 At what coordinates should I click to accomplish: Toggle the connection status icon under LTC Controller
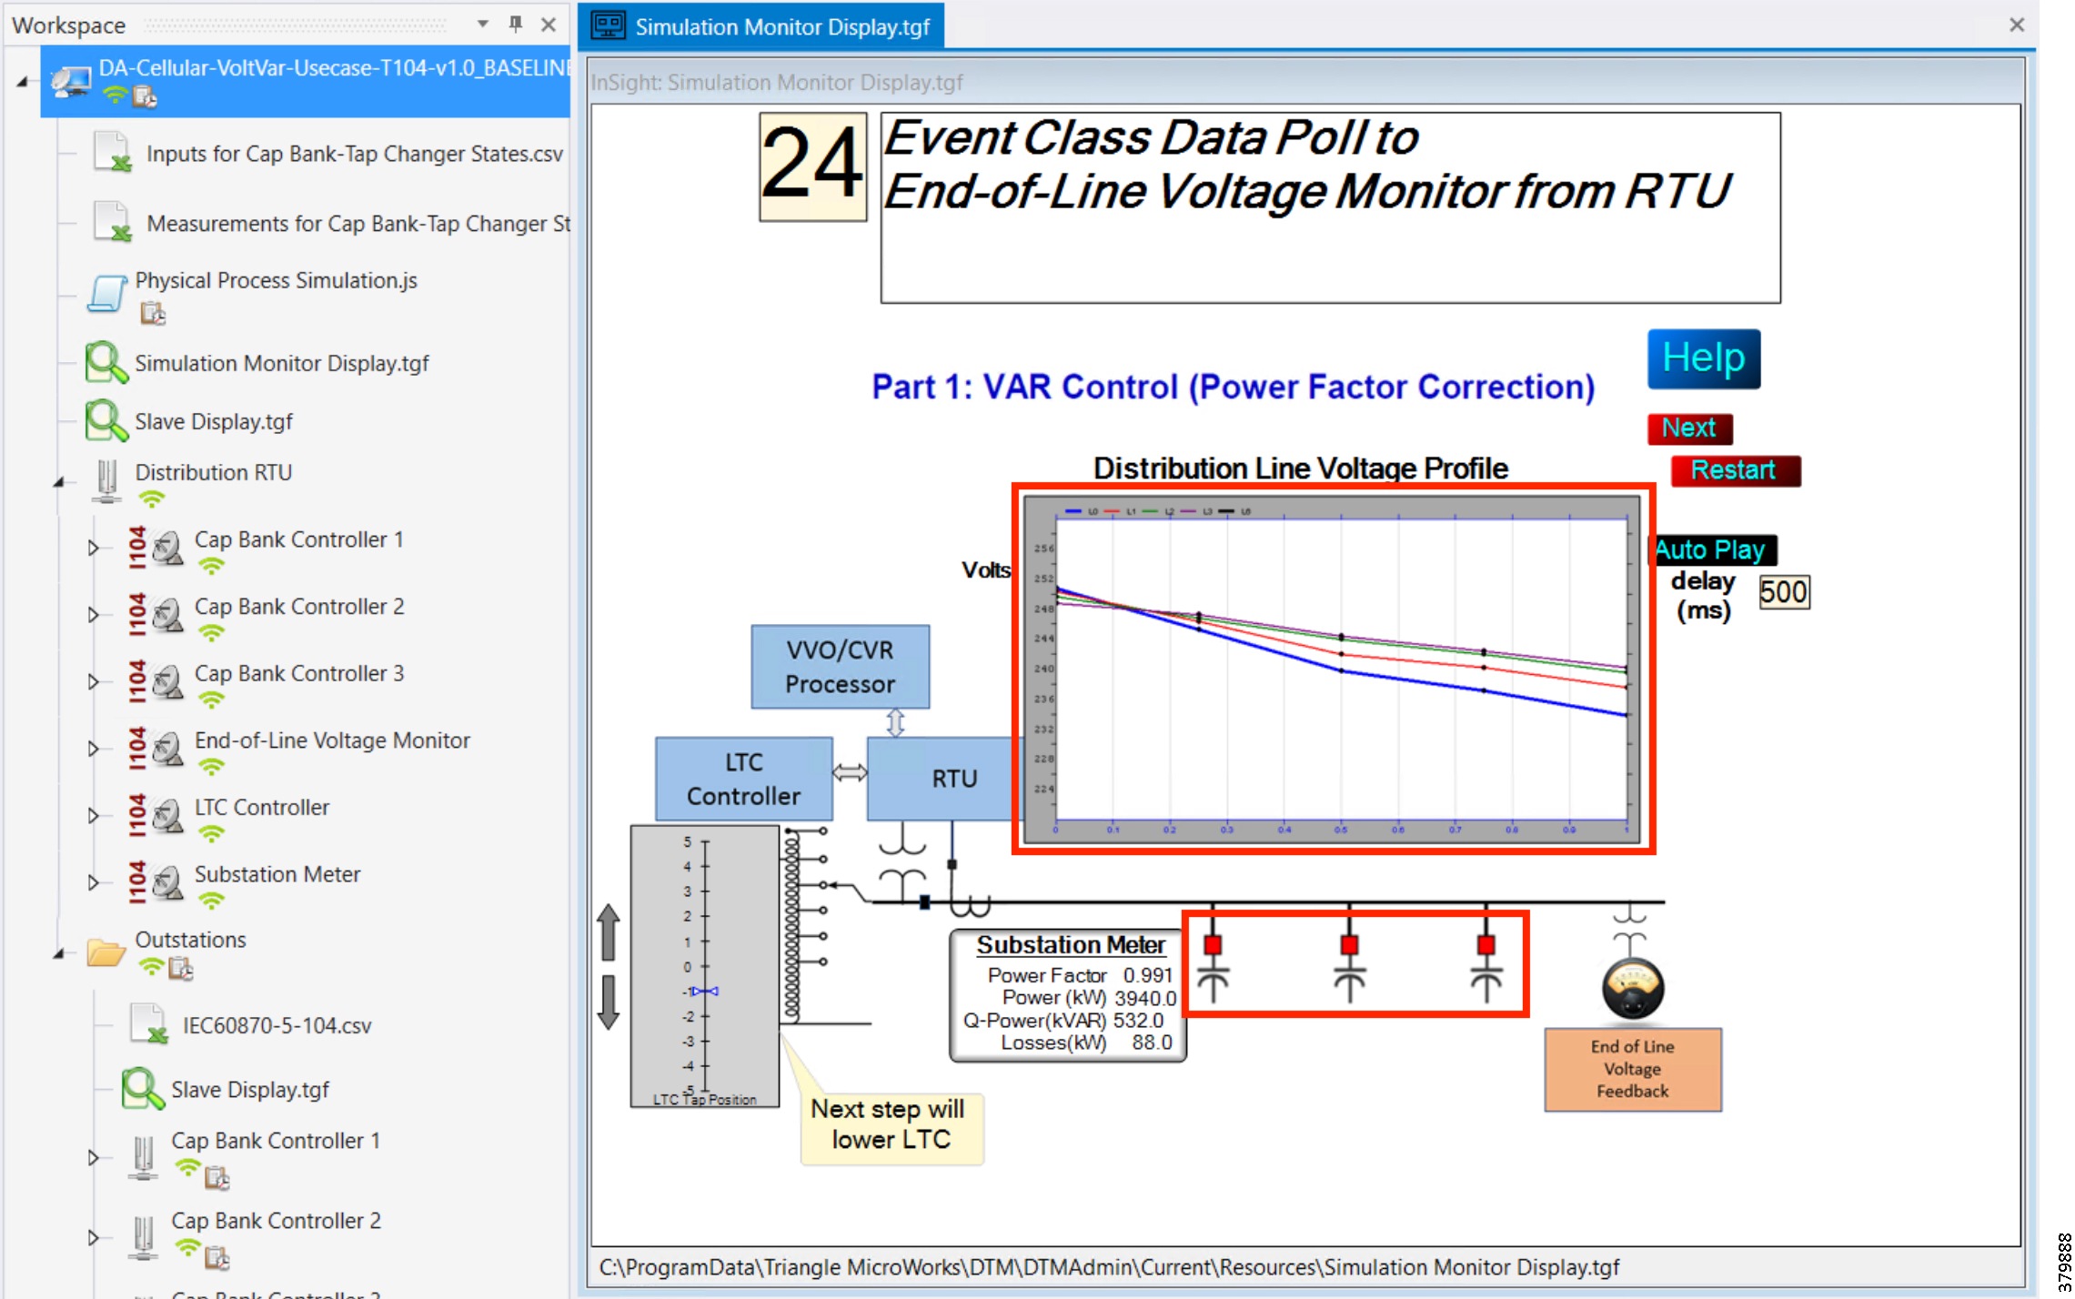213,832
